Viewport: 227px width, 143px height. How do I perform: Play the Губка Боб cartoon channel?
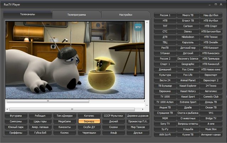pos(40,133)
